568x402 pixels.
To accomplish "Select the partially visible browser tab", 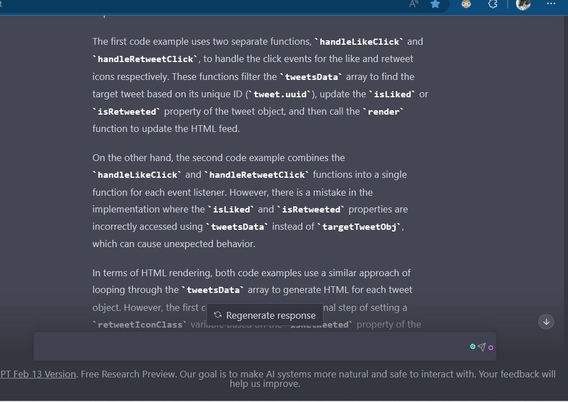I will (x=2, y=4).
